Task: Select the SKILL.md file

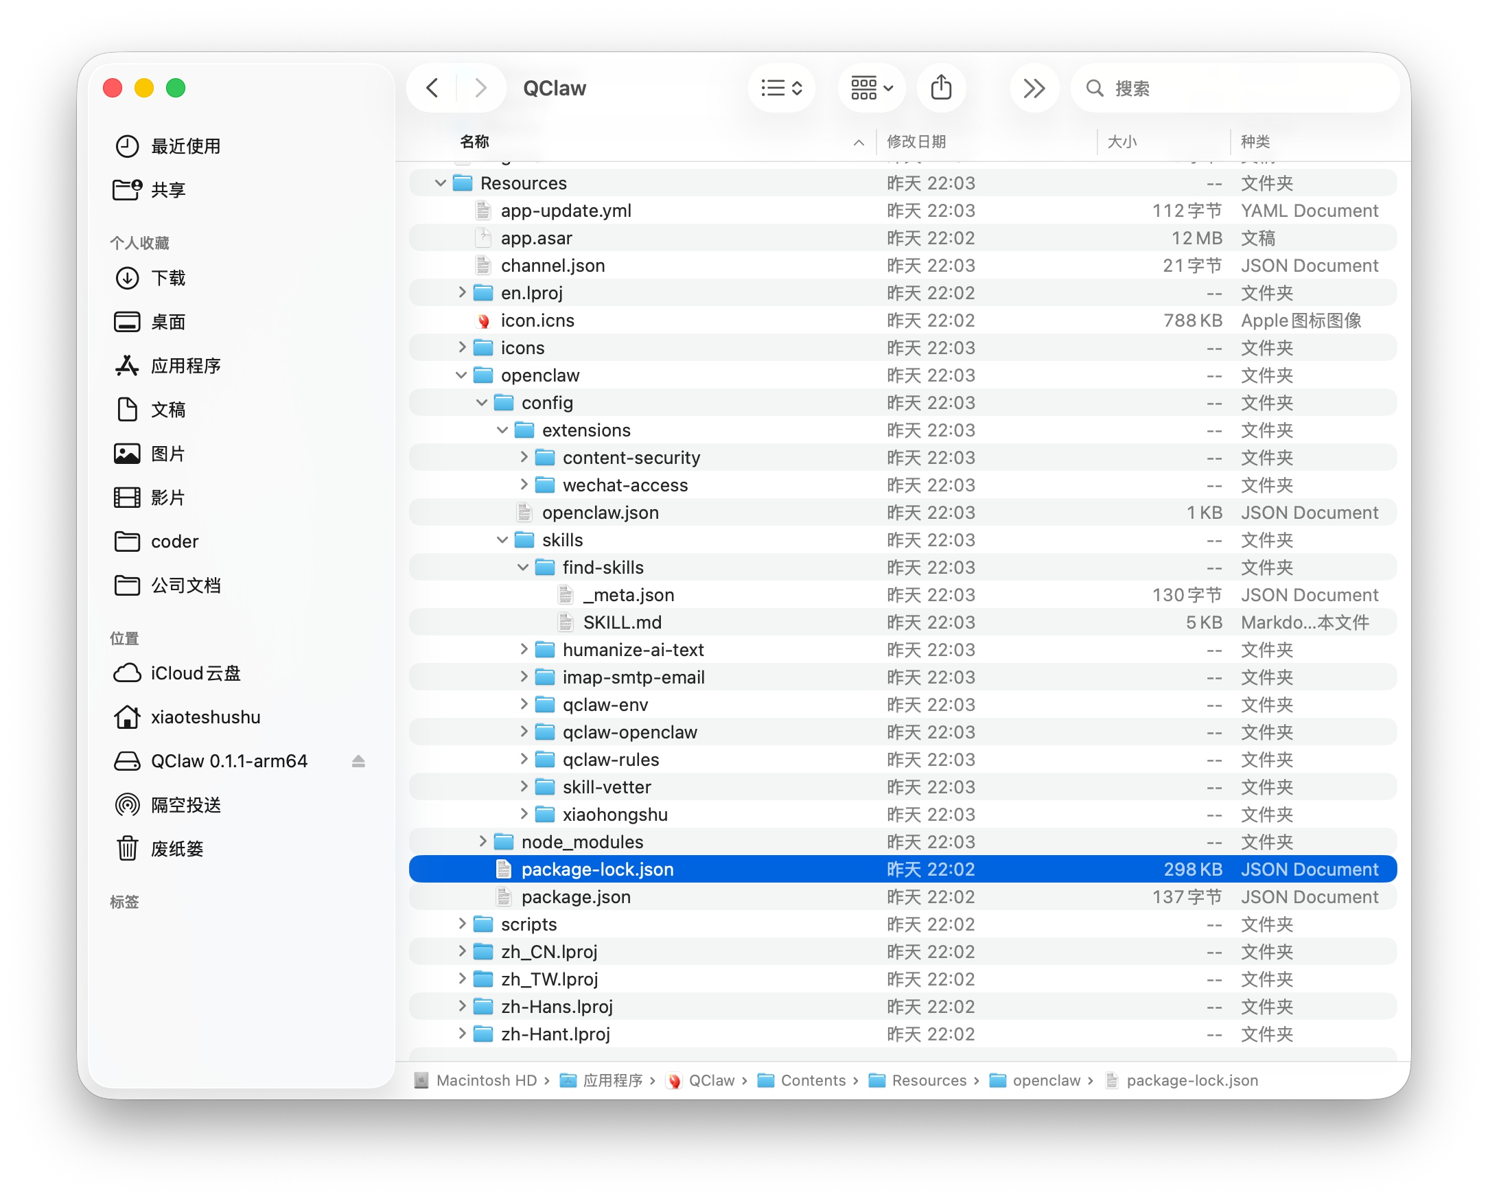Action: coord(622,622)
